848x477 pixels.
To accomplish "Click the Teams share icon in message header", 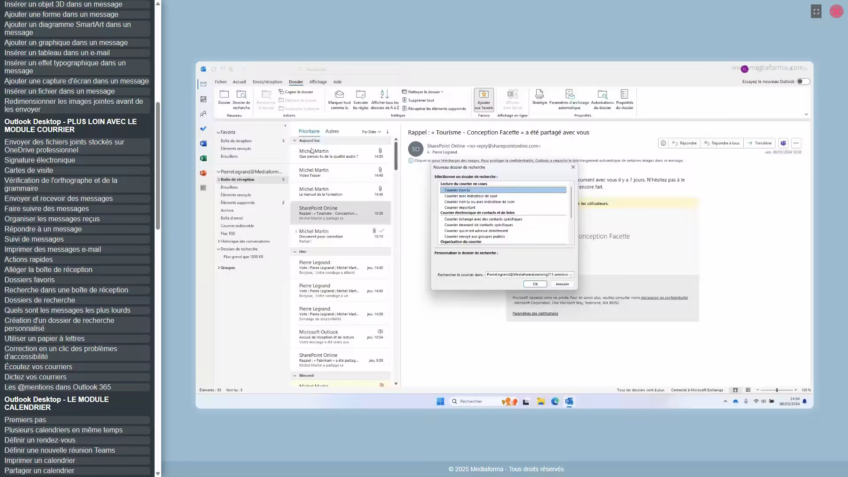I will pyautogui.click(x=783, y=143).
